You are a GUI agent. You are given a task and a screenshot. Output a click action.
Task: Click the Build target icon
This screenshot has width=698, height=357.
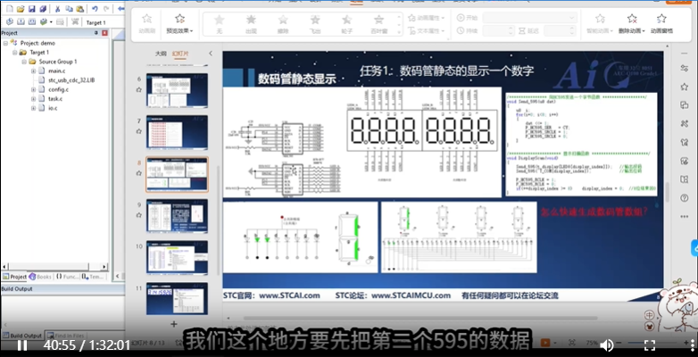click(x=21, y=21)
